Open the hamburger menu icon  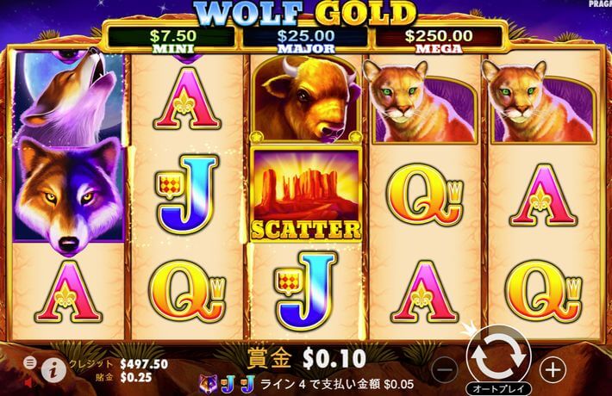[x=29, y=363]
